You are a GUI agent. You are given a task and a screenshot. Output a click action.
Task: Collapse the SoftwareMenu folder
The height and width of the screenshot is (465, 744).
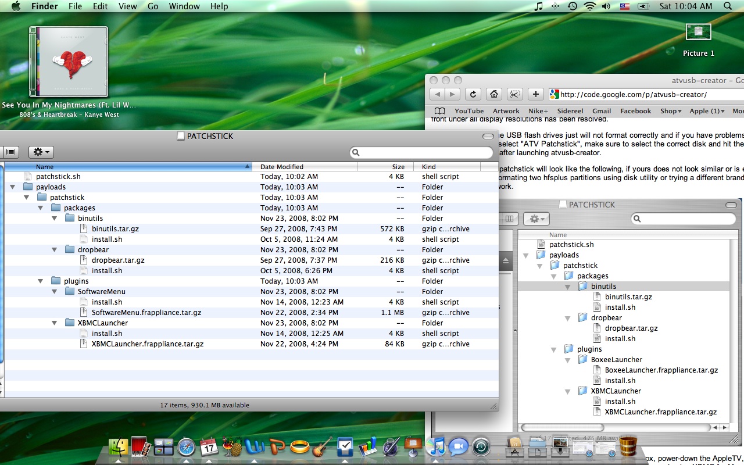point(54,292)
